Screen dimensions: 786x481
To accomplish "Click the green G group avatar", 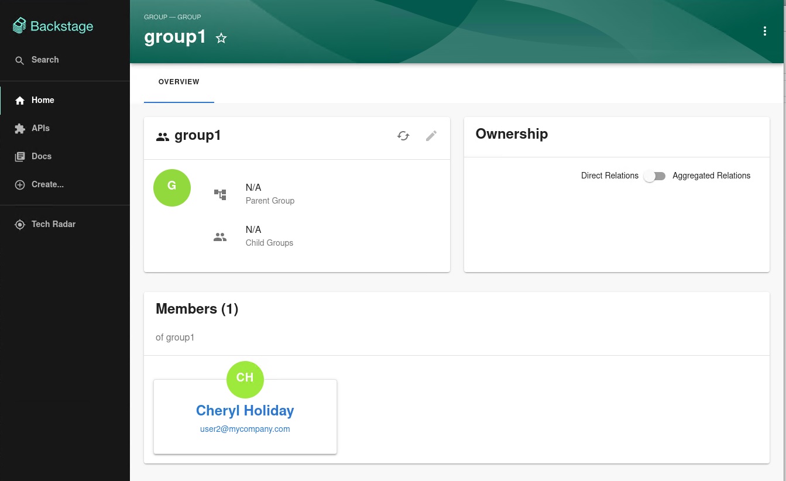I will [172, 188].
